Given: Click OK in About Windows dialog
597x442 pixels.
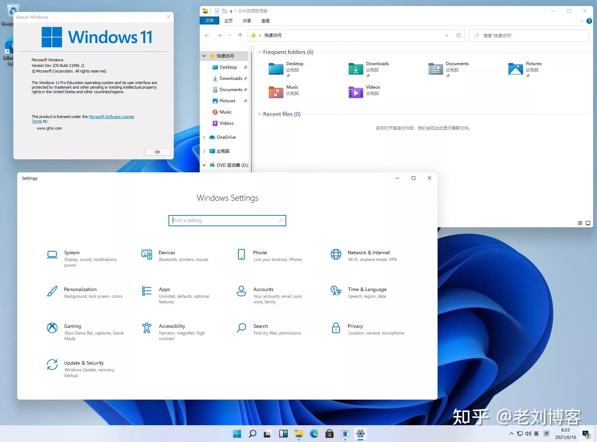Looking at the screenshot, I should click(158, 152).
